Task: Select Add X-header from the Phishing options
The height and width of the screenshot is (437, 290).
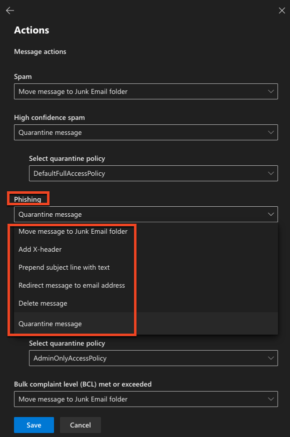Action: click(40, 249)
